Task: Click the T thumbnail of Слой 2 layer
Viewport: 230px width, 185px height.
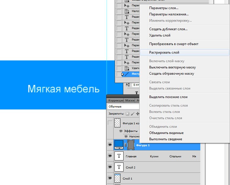Action: coord(119,167)
